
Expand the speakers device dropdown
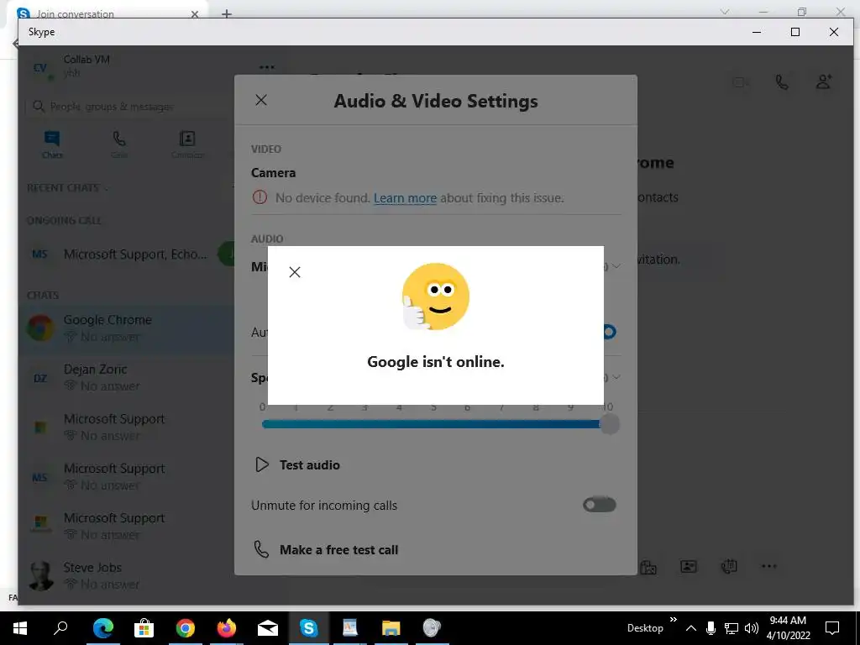tap(616, 377)
